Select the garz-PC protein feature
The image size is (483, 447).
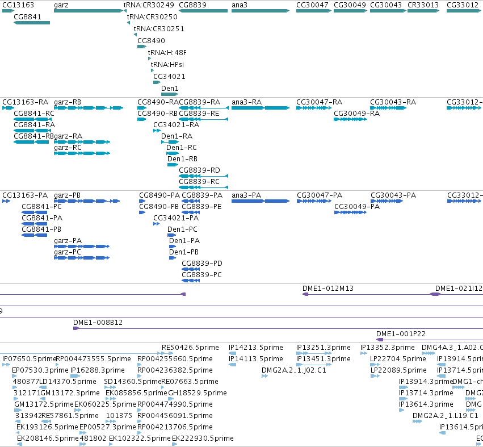[x=82, y=258]
